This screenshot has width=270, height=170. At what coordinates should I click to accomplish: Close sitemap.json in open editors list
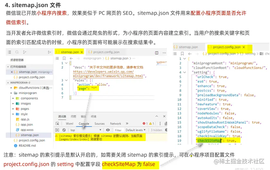pyautogui.click(x=12, y=72)
